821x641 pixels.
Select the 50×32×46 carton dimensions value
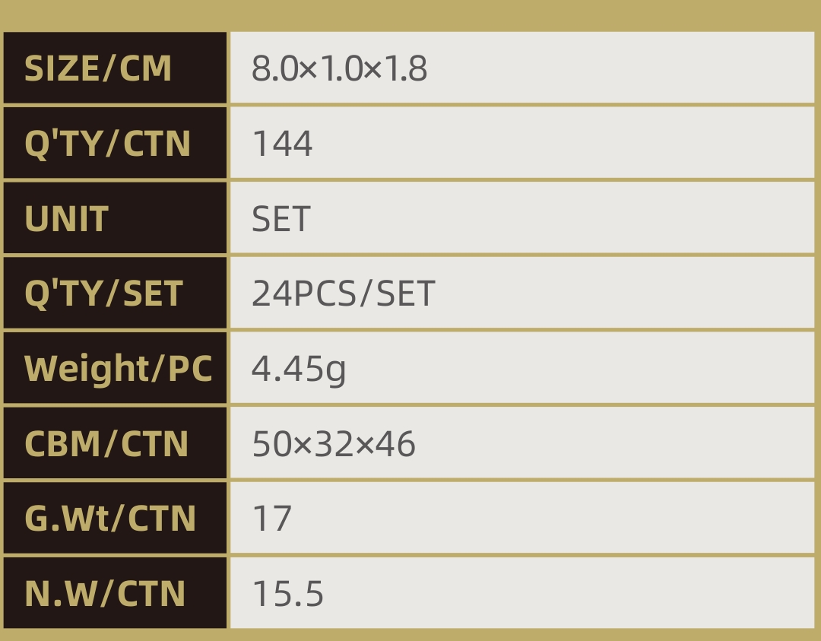coord(334,444)
